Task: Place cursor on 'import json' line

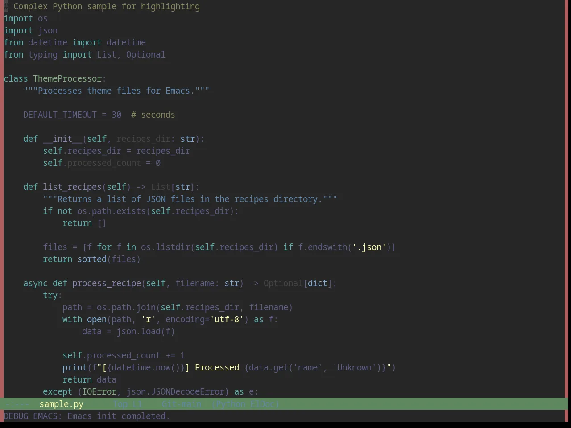Action: 30,30
